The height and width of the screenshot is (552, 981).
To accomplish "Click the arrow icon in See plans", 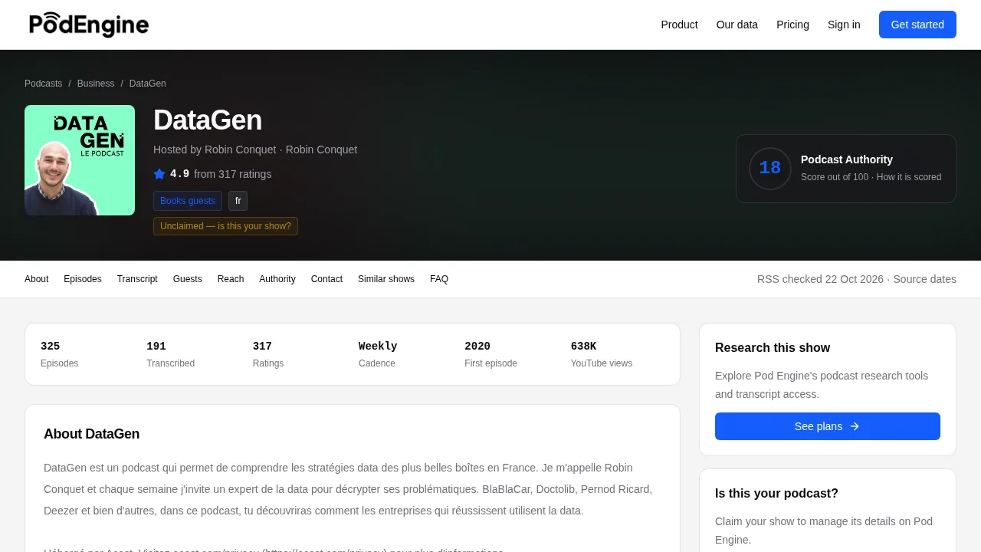I will point(855,426).
